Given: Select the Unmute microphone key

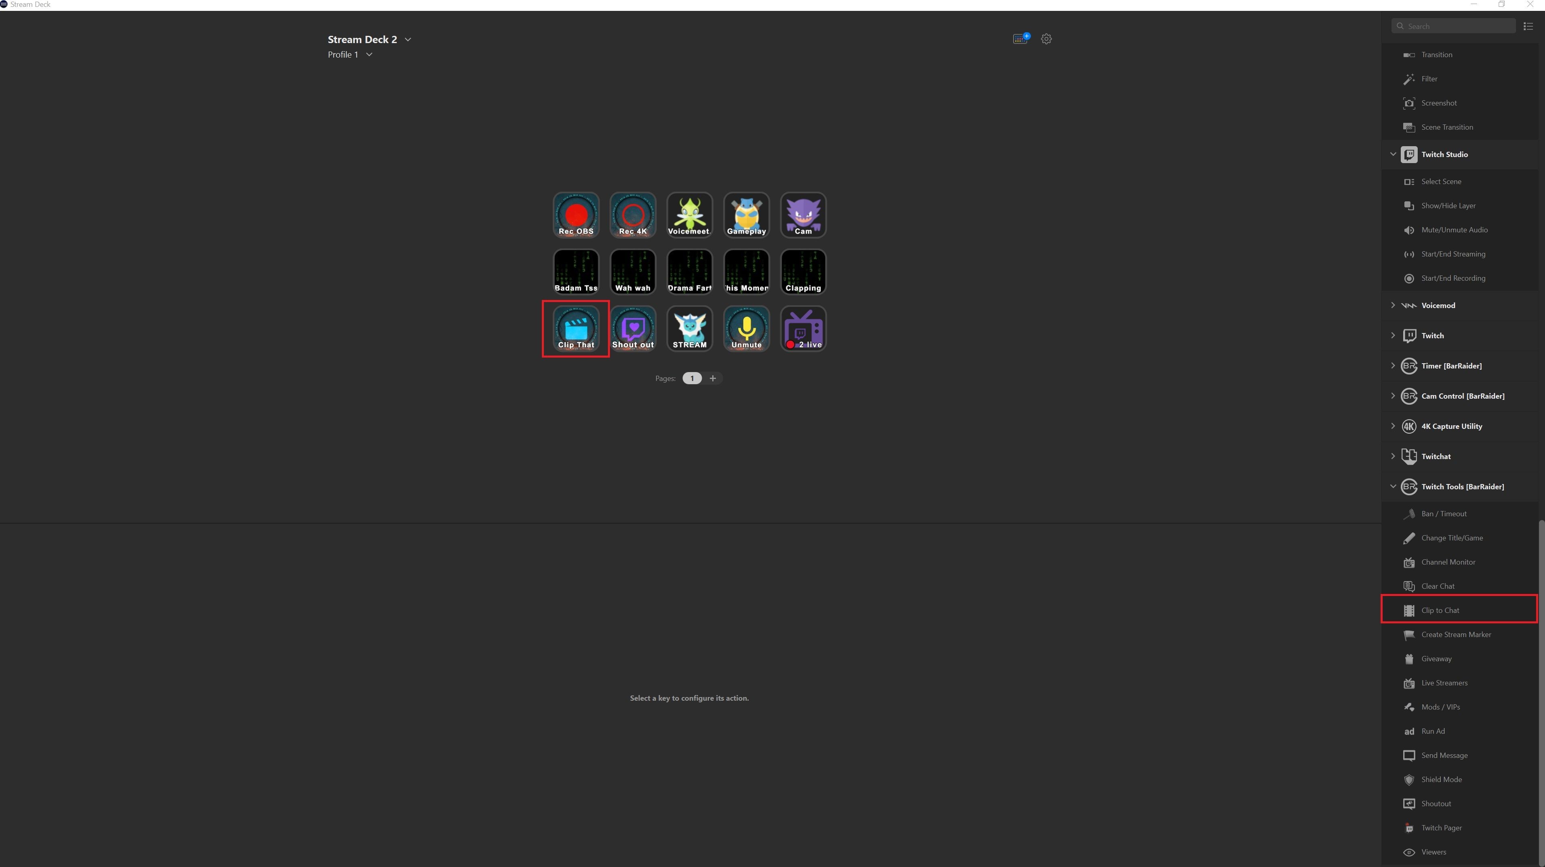Looking at the screenshot, I should (x=747, y=329).
